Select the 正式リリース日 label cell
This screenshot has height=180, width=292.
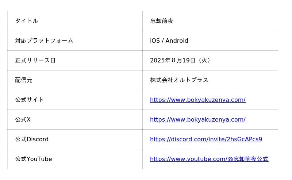tap(35, 60)
